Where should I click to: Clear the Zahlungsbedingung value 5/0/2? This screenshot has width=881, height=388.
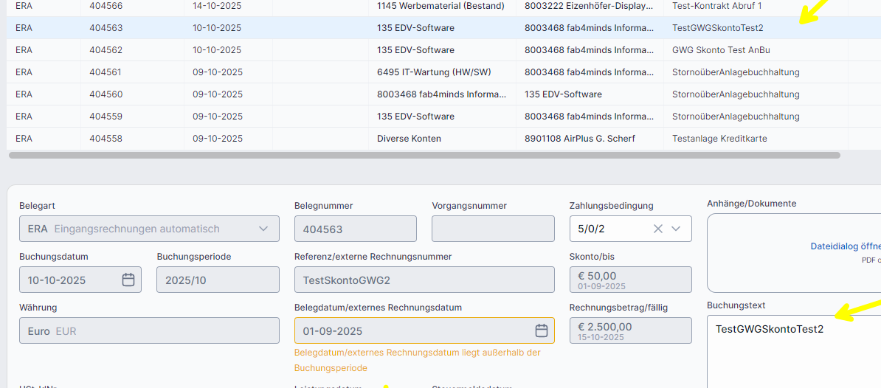[658, 229]
